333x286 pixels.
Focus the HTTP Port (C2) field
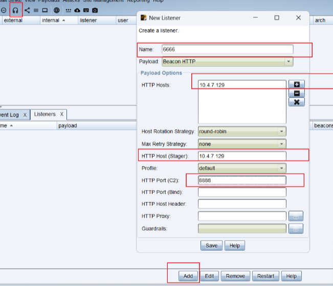click(x=242, y=180)
